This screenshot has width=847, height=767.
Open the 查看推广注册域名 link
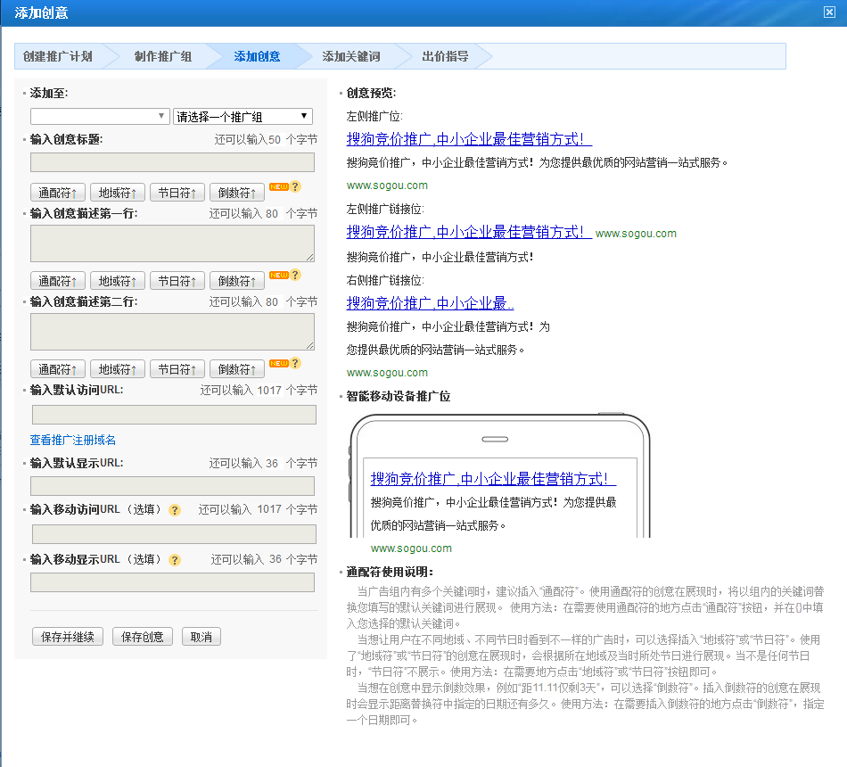point(73,440)
